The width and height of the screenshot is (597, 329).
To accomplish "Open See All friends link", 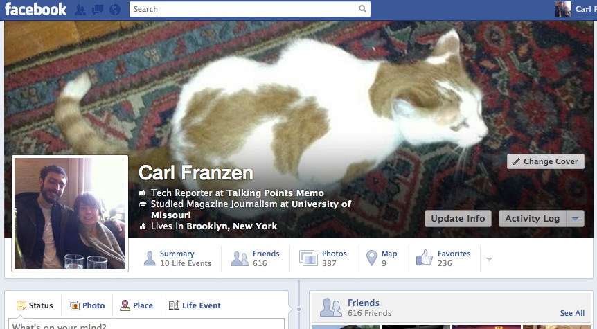I will [572, 313].
